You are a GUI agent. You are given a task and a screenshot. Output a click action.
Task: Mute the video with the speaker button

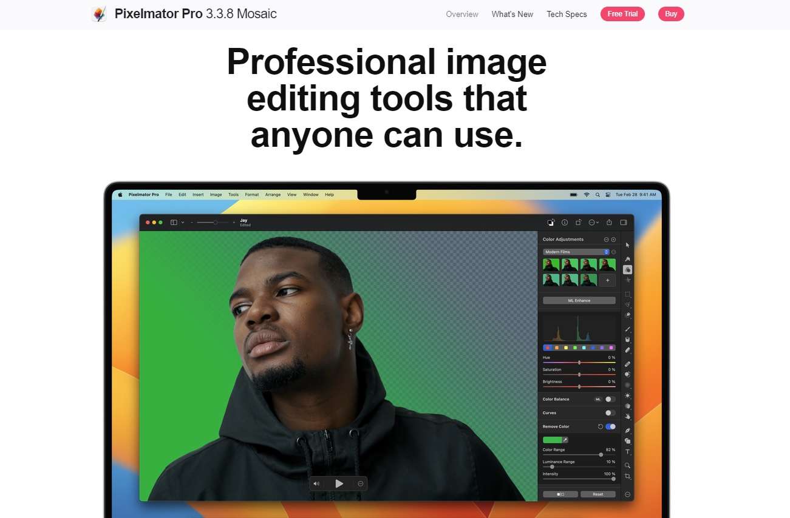(x=316, y=483)
